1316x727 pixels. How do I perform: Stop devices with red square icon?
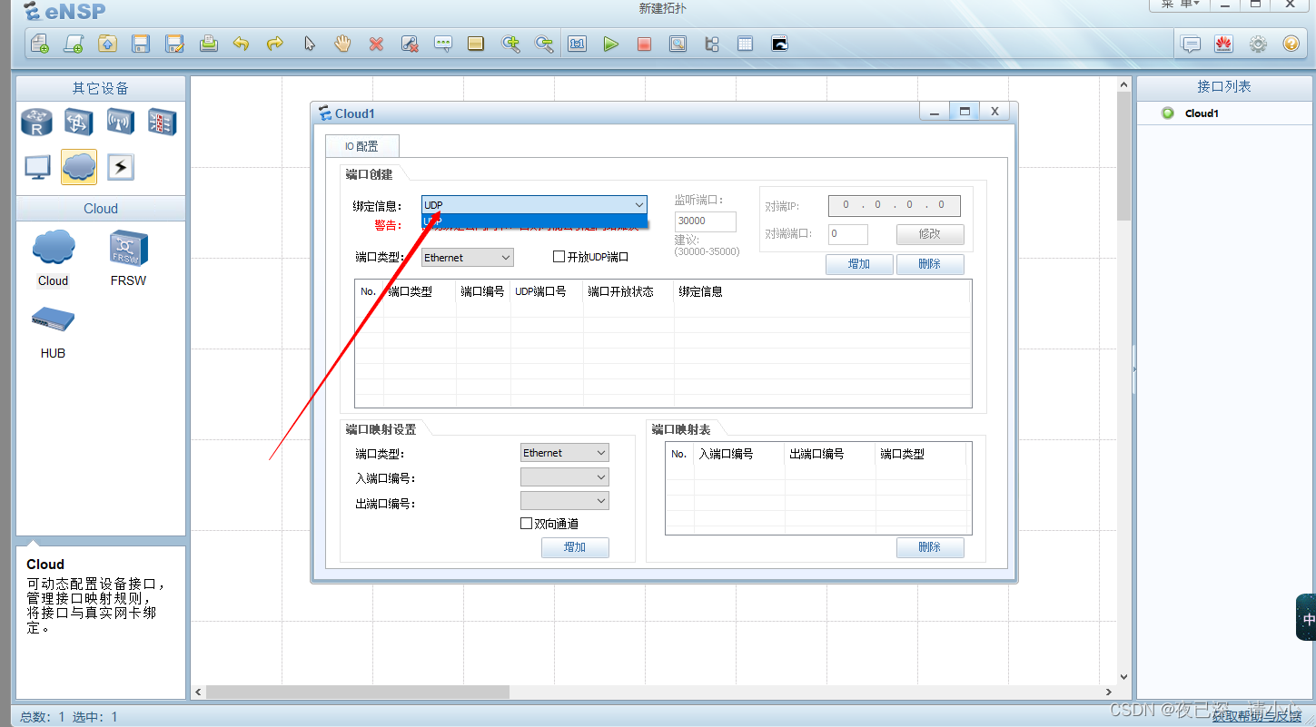click(644, 44)
